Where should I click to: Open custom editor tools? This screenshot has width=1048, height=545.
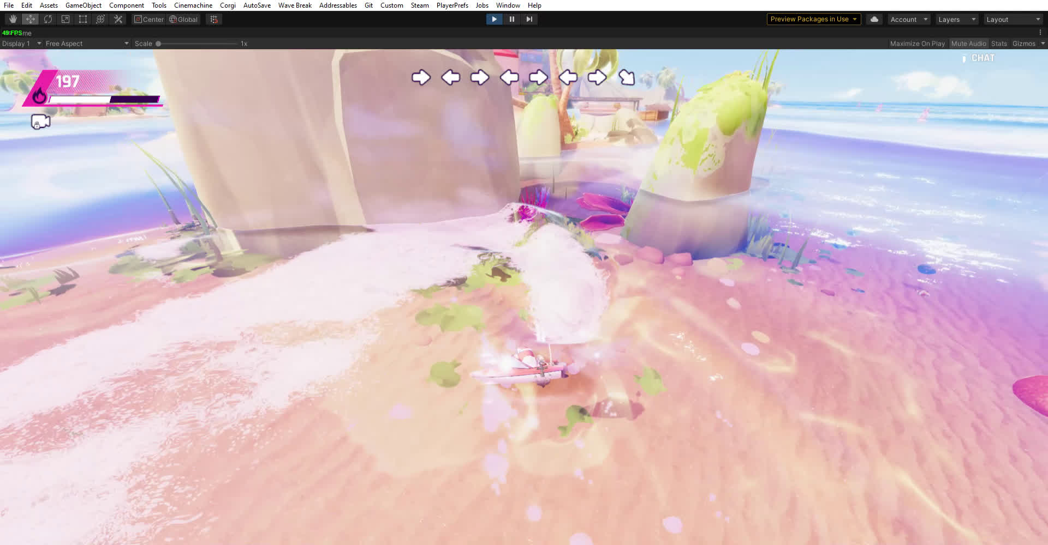(x=118, y=19)
